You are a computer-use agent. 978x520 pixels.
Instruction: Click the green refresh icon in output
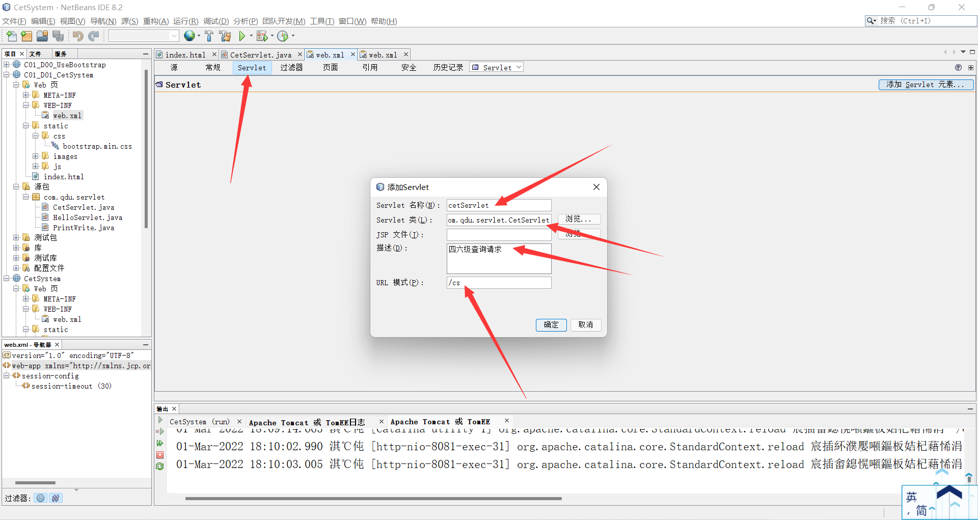tap(160, 466)
